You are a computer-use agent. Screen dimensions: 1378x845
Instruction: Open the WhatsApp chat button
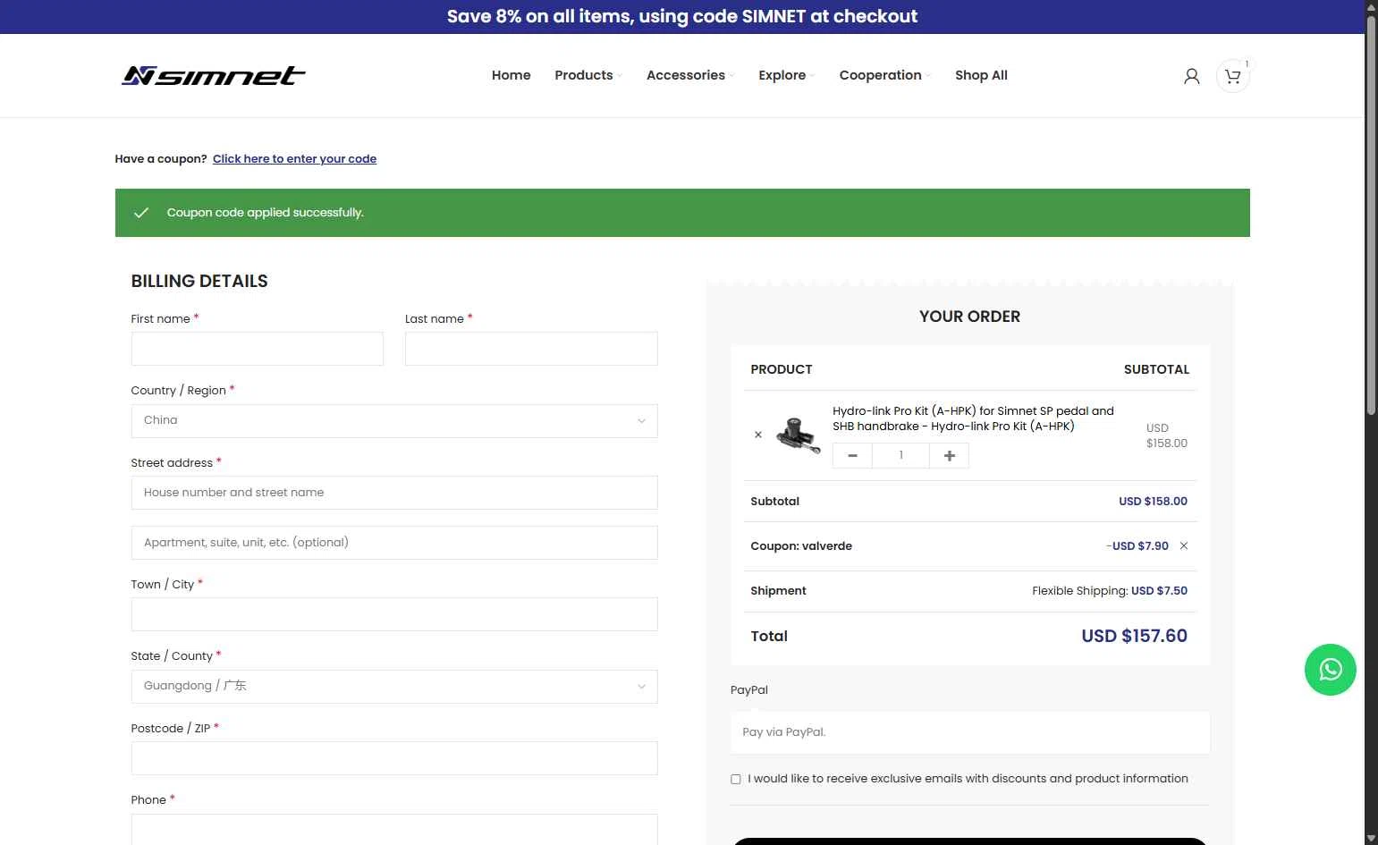tap(1330, 670)
